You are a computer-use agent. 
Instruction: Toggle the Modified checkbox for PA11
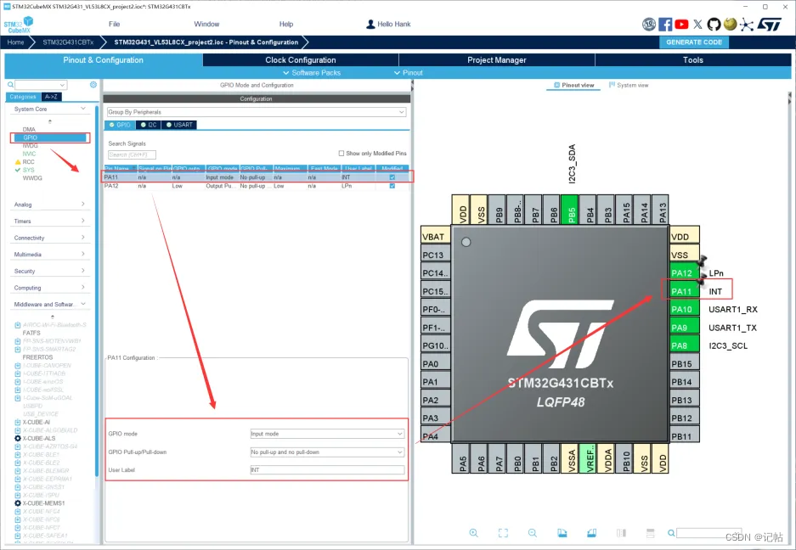point(392,177)
